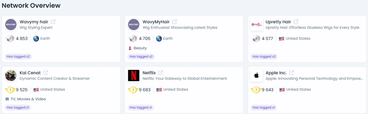Open external link next to Upretty Hair
This screenshot has width=368, height=114.
click(296, 22)
